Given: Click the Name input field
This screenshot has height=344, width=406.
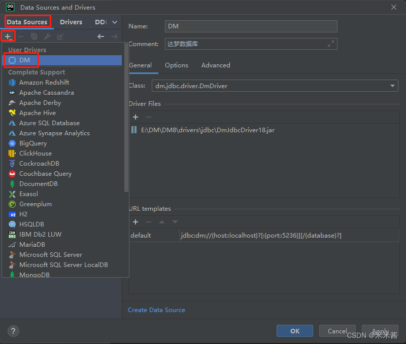Looking at the screenshot, I should coord(251,26).
